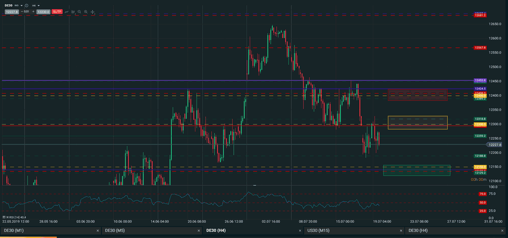Select the 12681.2 red price level label
This screenshot has width=508, height=238.
480,16
